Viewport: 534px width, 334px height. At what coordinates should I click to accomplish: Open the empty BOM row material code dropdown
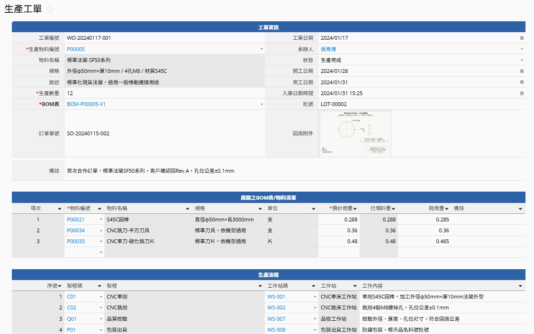pos(101,252)
